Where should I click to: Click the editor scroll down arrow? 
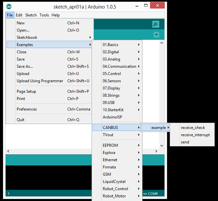(x=162, y=146)
